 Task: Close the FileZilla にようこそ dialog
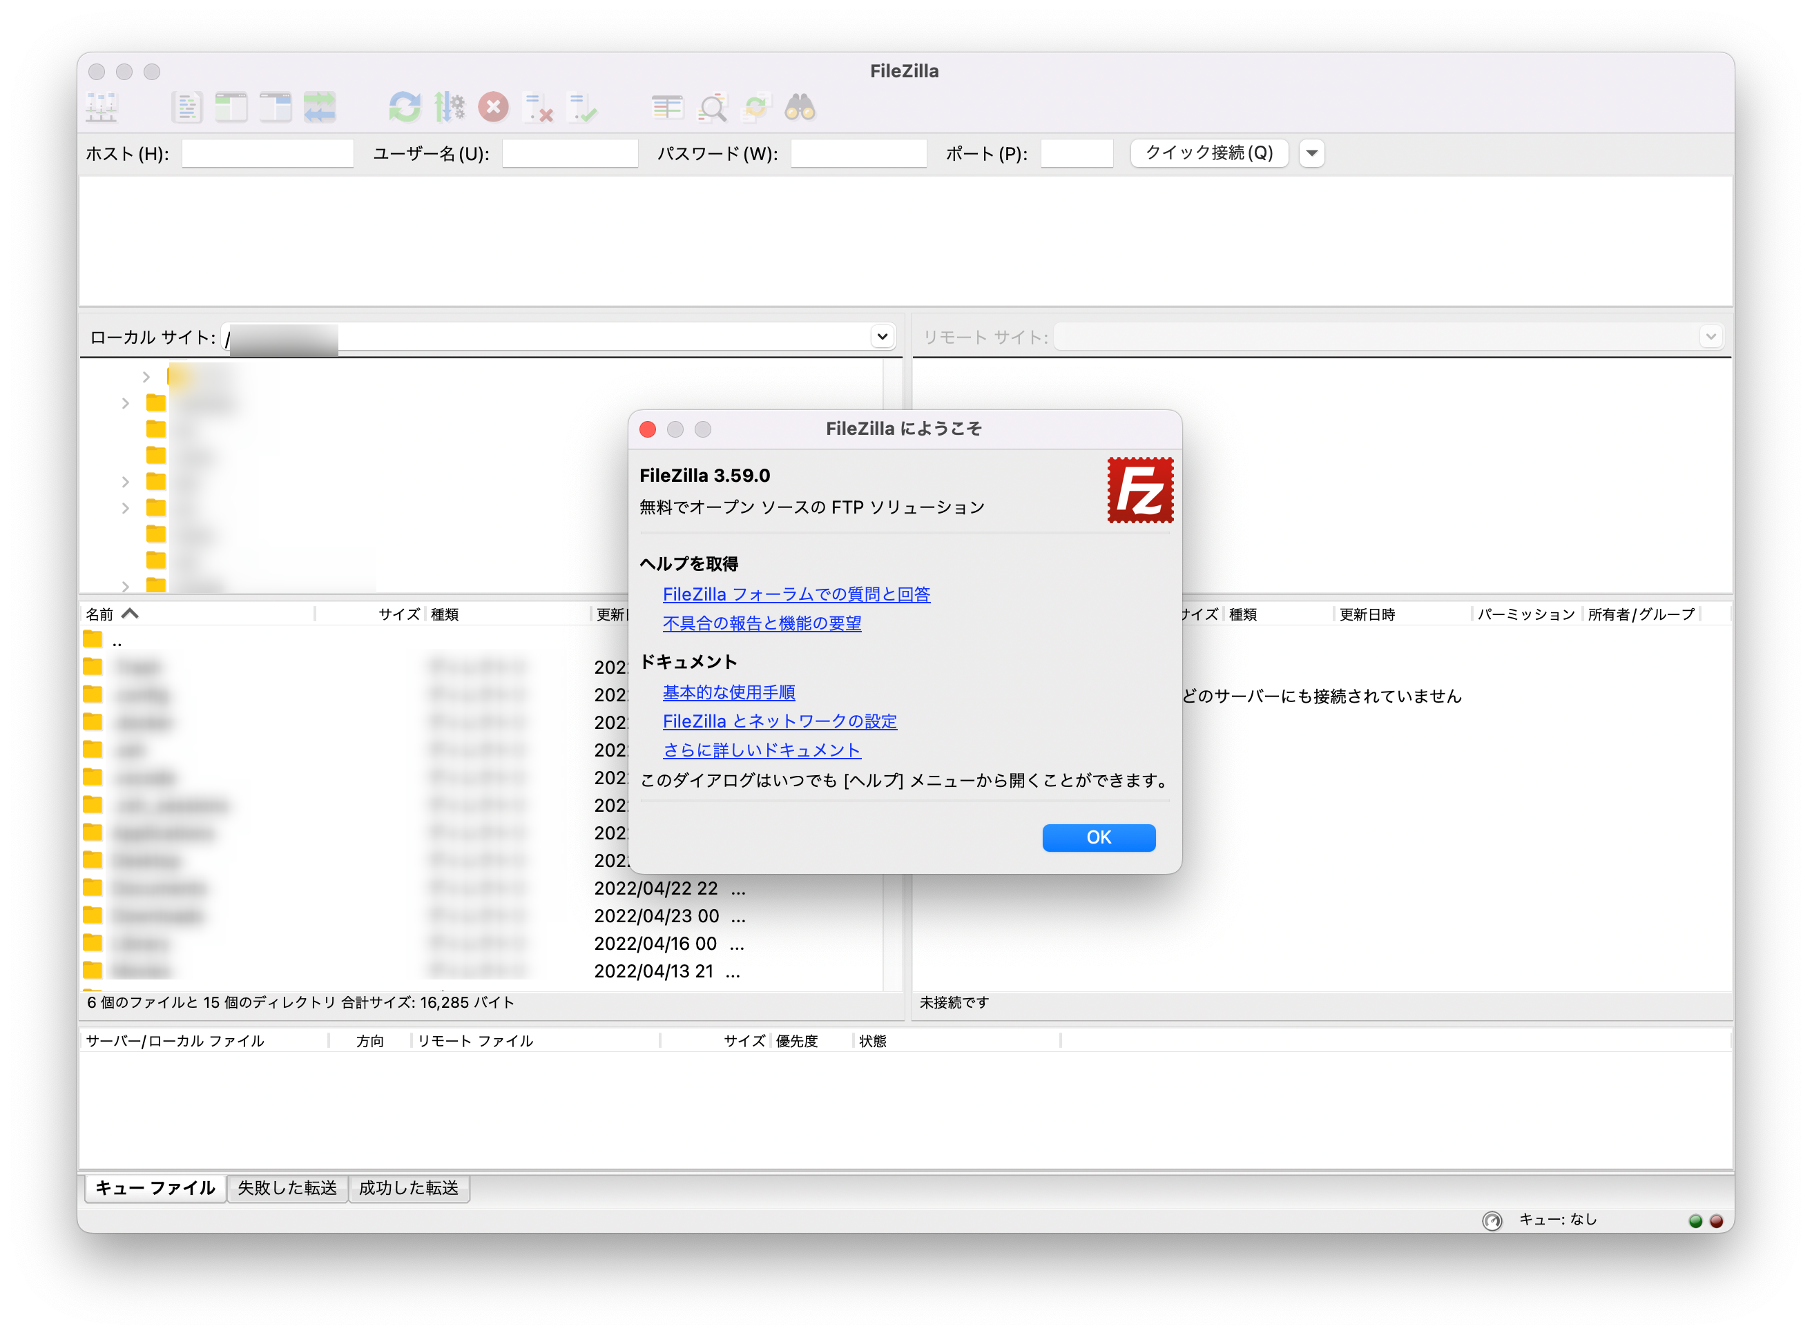coord(647,429)
